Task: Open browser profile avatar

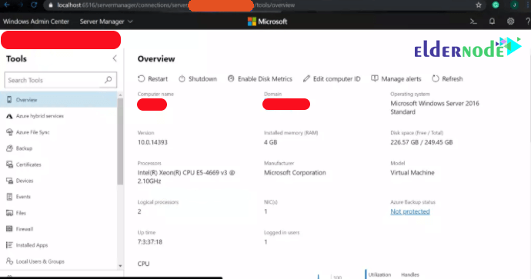Action: click(514, 5)
